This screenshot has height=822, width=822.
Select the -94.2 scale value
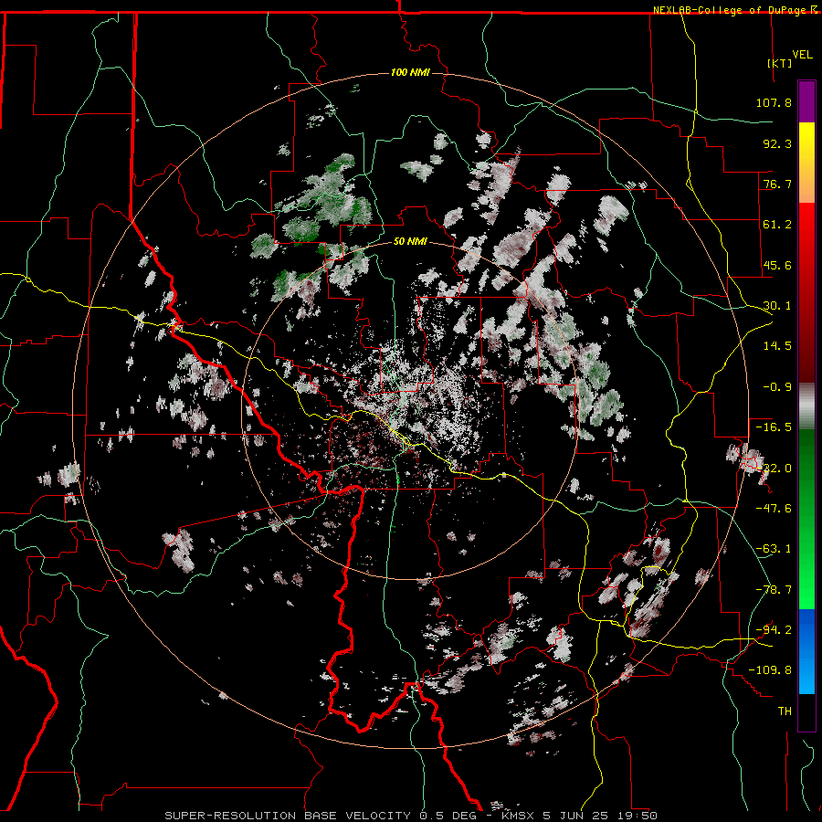[774, 630]
